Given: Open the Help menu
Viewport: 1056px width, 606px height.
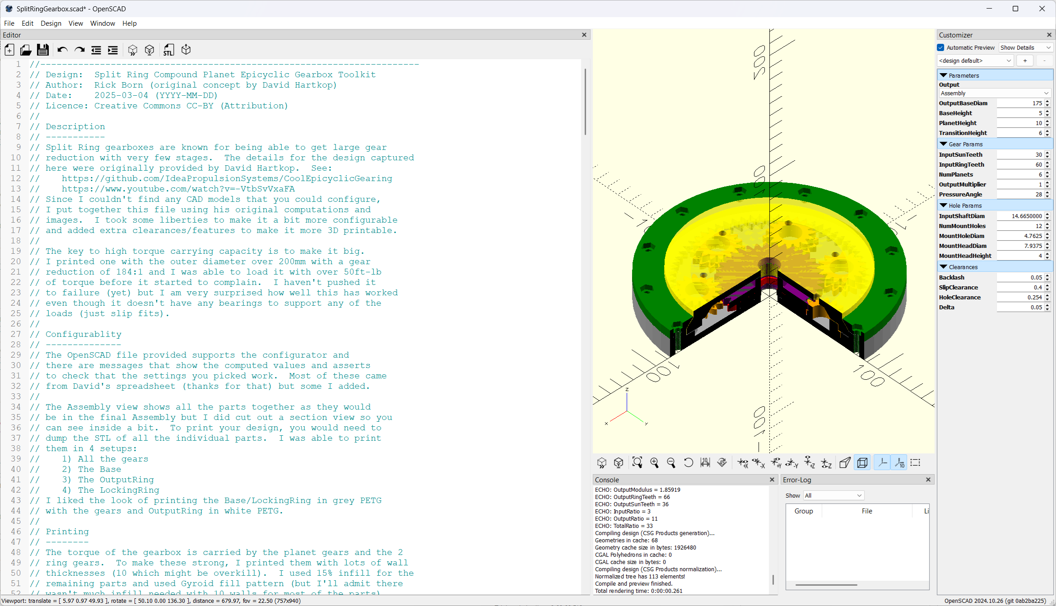Looking at the screenshot, I should point(130,23).
